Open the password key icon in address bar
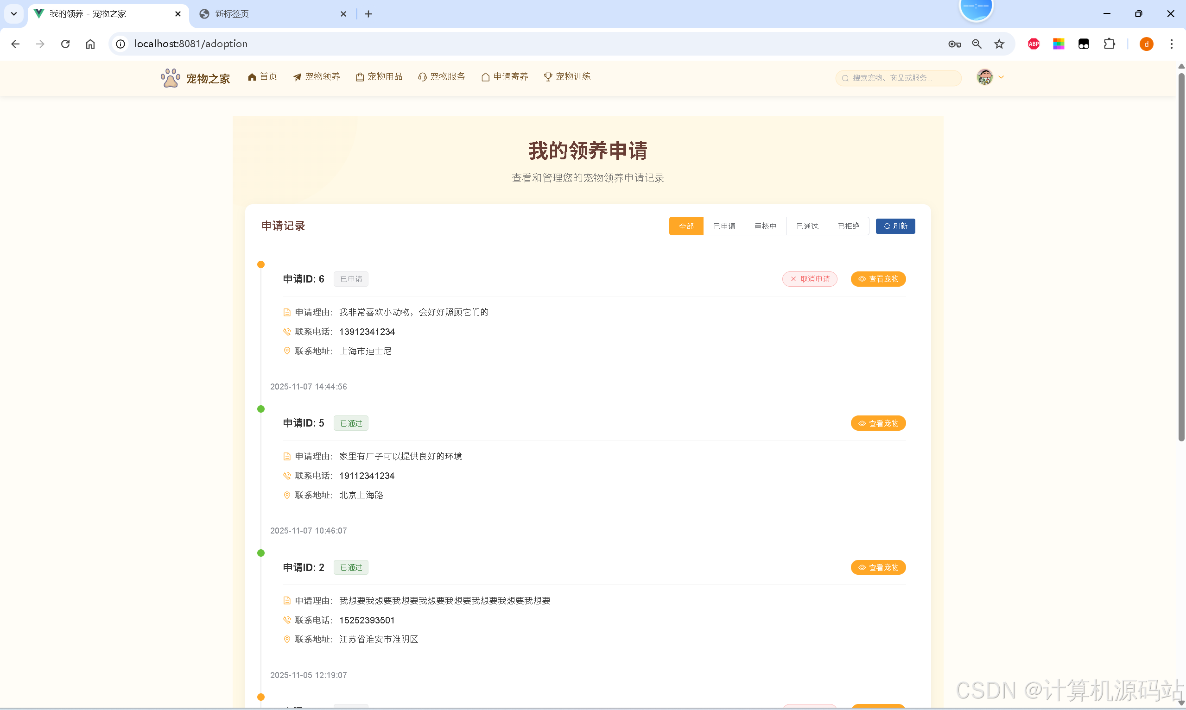Screen dimensions: 1186x710 click(954, 44)
